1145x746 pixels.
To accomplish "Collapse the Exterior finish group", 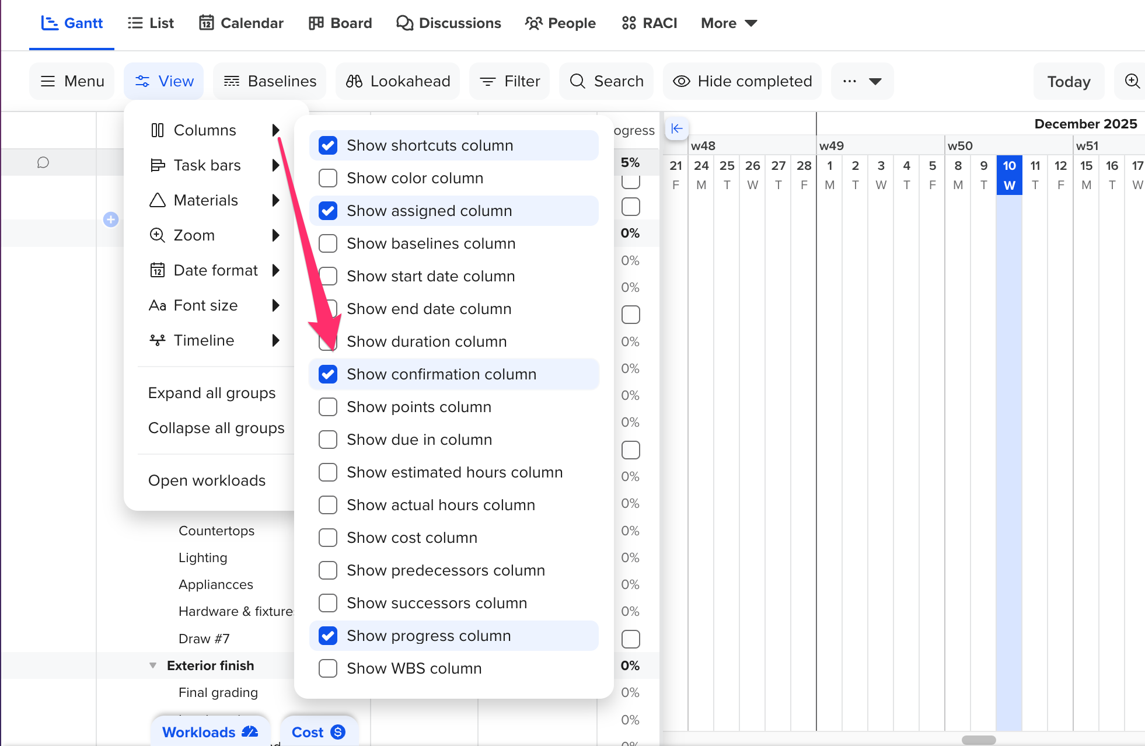I will (x=153, y=665).
